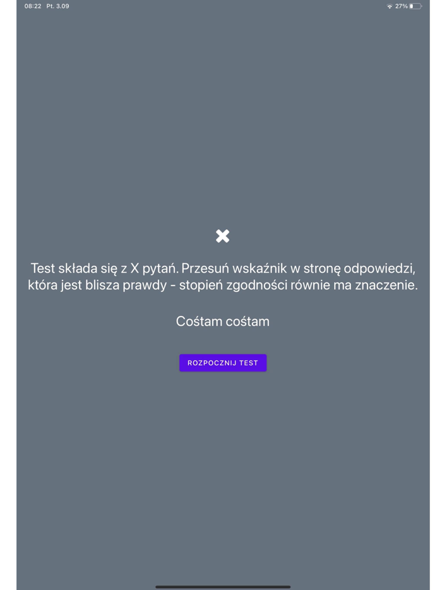Screen dimensions: 442x590
Task: Tap the home indicator bar at screen bottom
Action: pos(223,587)
